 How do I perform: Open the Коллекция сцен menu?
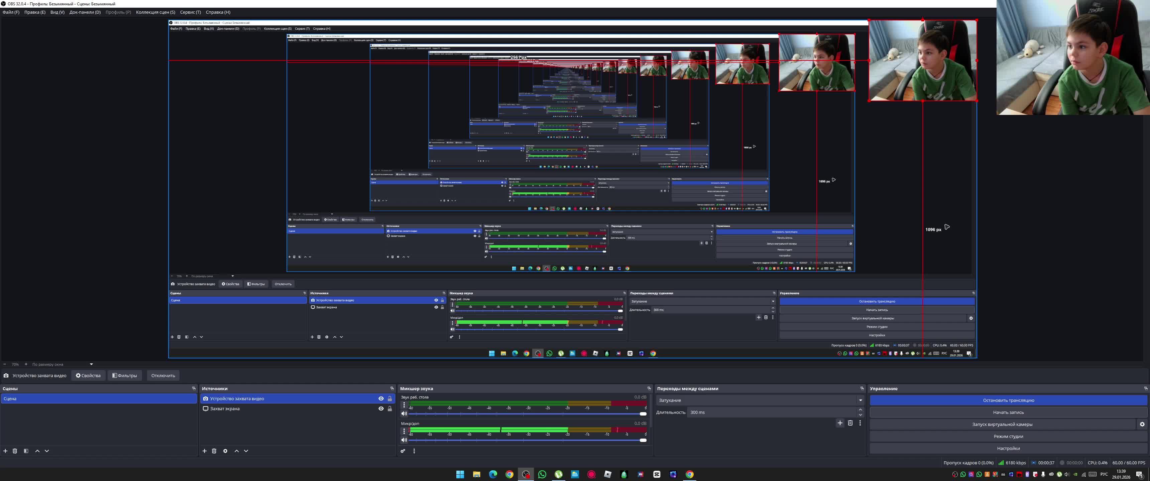pos(155,12)
